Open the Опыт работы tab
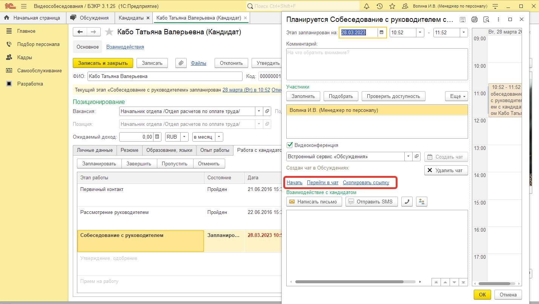The image size is (539, 304). click(215, 150)
